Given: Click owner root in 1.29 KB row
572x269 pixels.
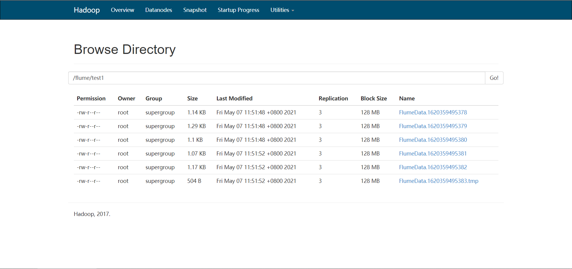Looking at the screenshot, I should point(123,126).
